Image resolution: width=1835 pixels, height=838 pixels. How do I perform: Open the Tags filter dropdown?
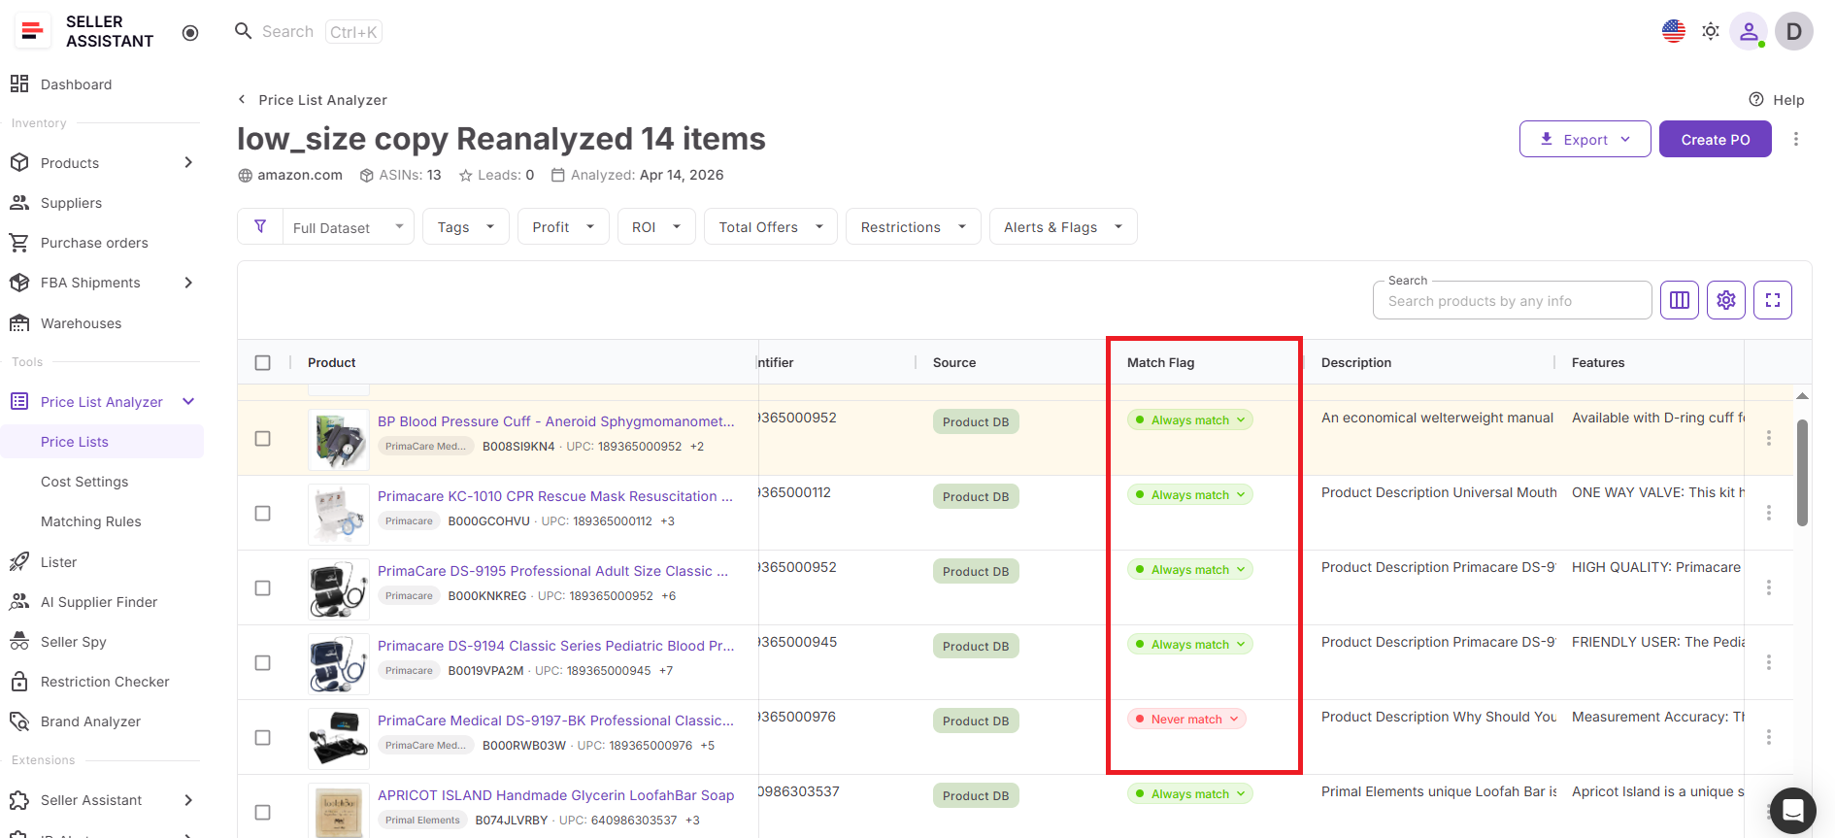(466, 226)
